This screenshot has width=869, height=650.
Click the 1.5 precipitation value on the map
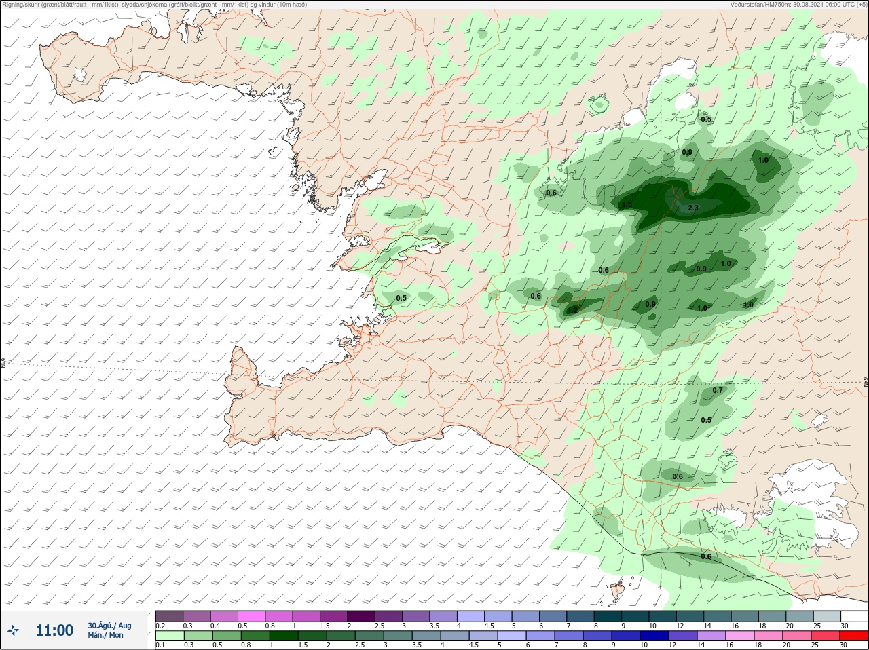627,204
